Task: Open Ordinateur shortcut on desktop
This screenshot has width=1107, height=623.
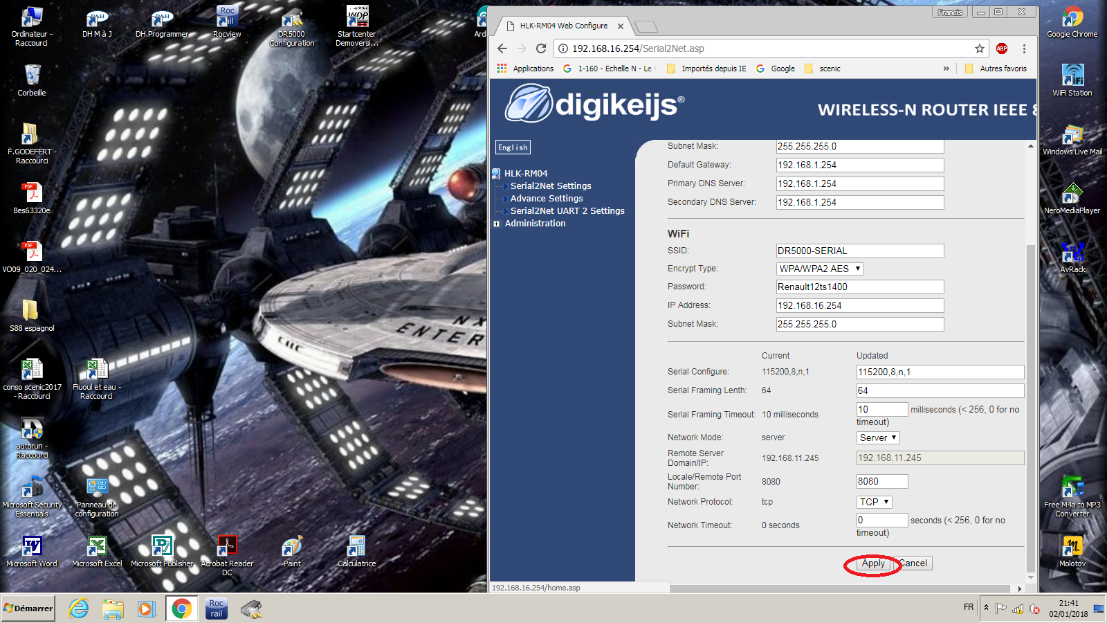Action: [32, 27]
